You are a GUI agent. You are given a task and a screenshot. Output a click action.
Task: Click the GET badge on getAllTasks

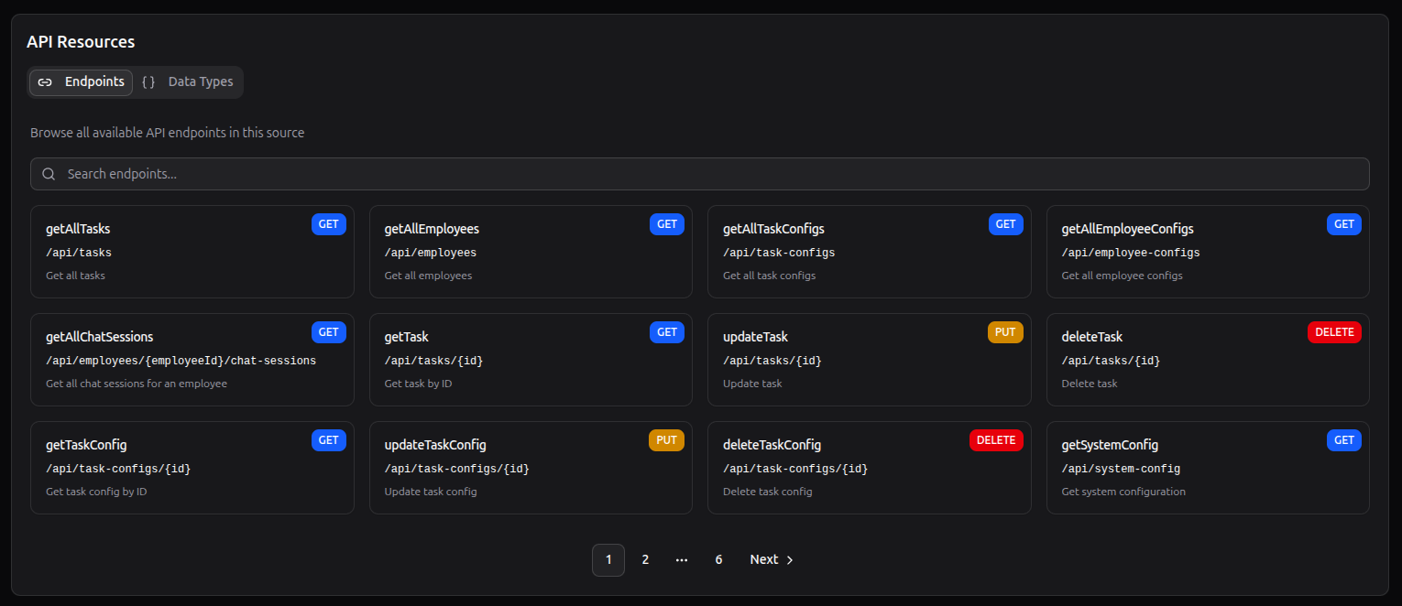pyautogui.click(x=328, y=223)
